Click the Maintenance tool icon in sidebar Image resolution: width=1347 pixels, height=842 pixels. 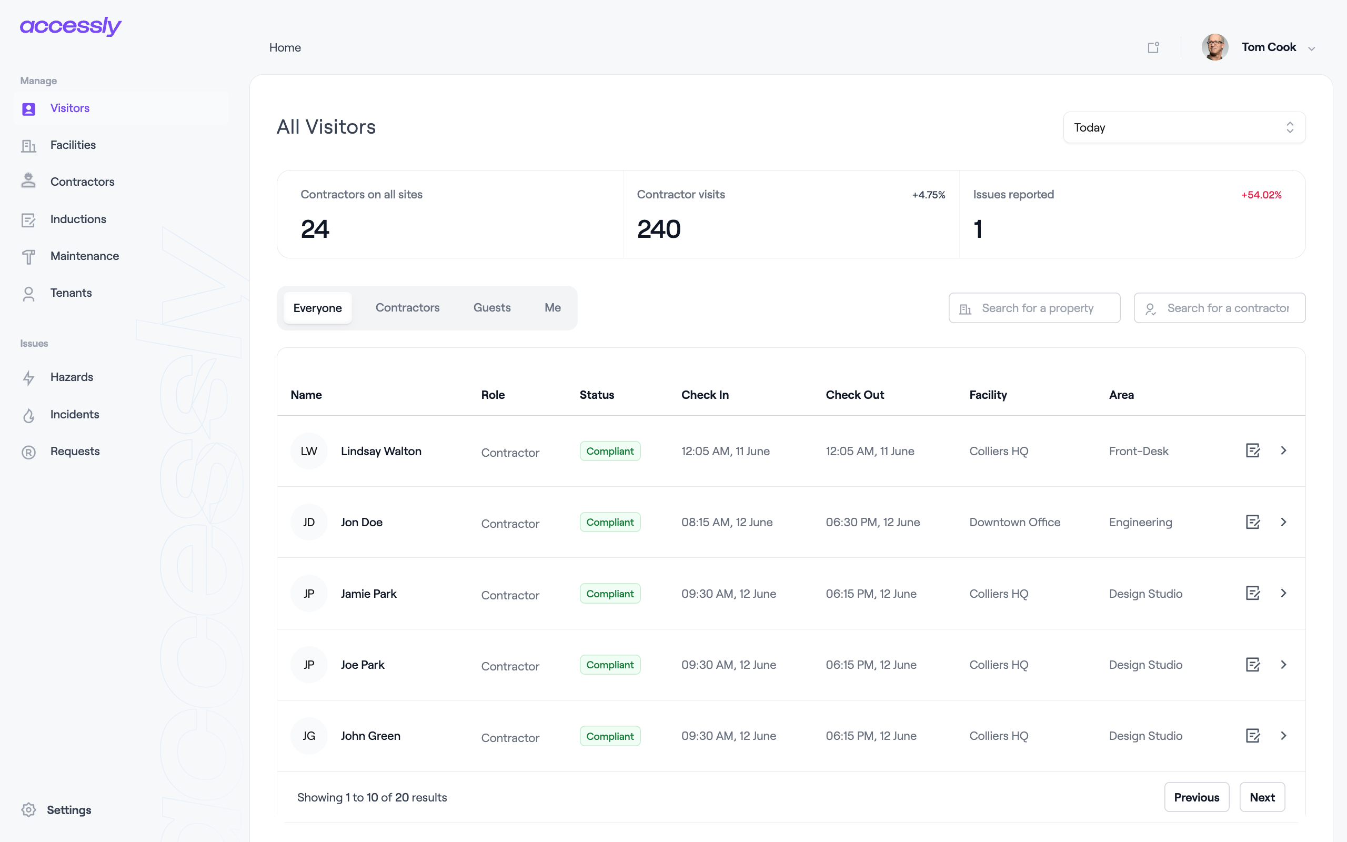click(x=28, y=256)
